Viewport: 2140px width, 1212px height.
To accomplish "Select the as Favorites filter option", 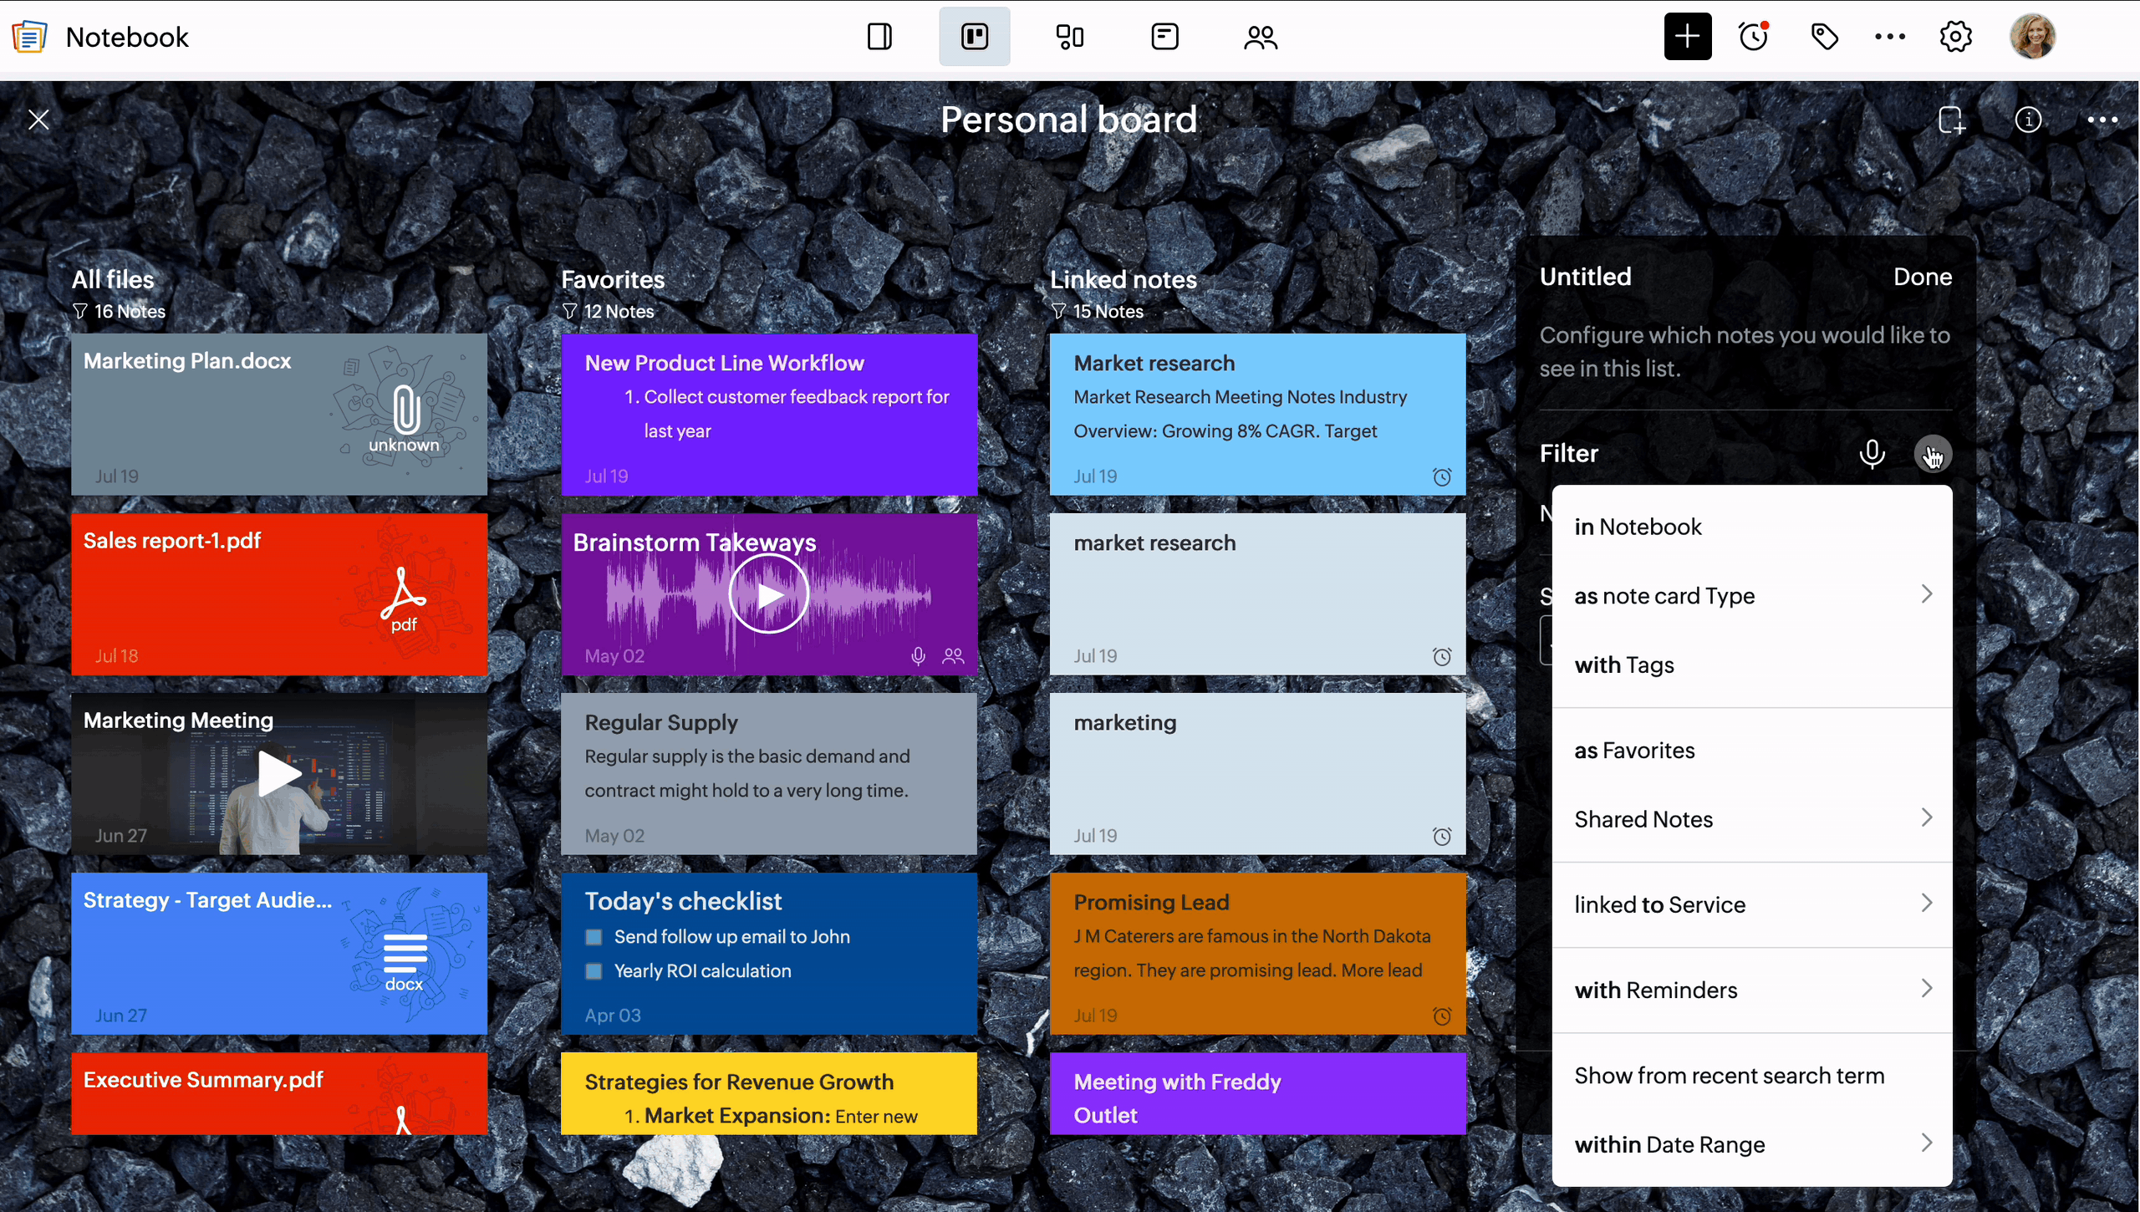I will pyautogui.click(x=1634, y=751).
